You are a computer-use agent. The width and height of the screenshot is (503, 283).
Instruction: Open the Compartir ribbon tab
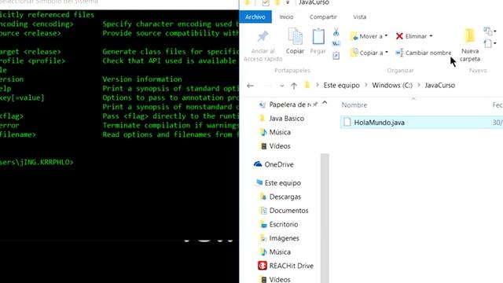(323, 17)
